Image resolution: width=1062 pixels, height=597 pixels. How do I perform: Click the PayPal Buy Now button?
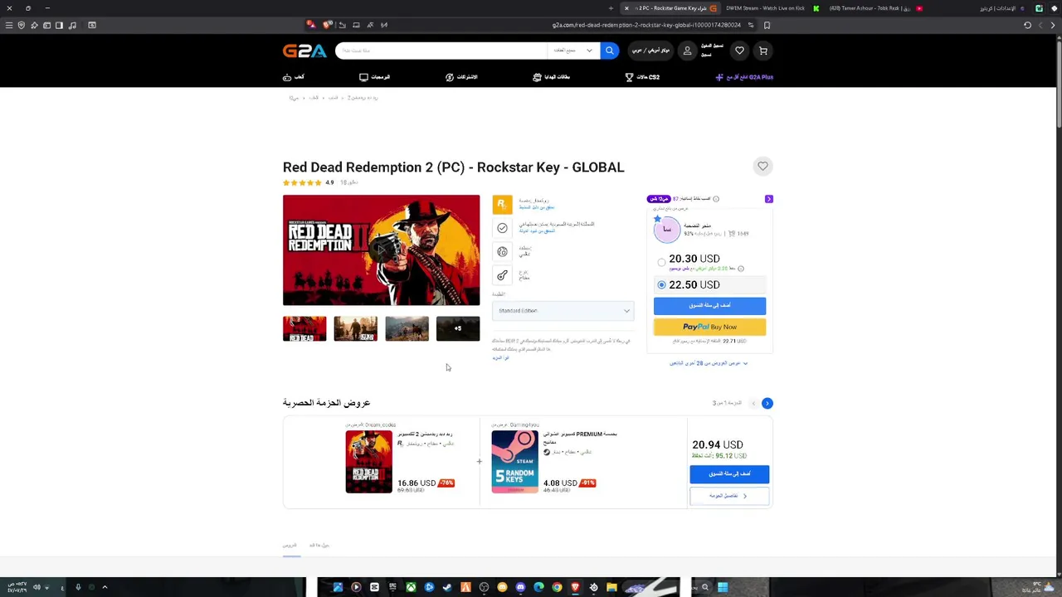click(x=709, y=327)
